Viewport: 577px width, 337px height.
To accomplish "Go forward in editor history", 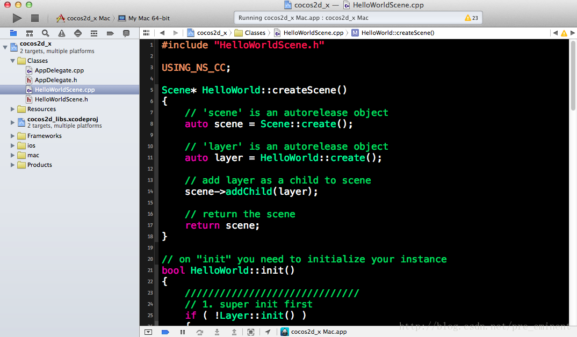I will pyautogui.click(x=176, y=33).
